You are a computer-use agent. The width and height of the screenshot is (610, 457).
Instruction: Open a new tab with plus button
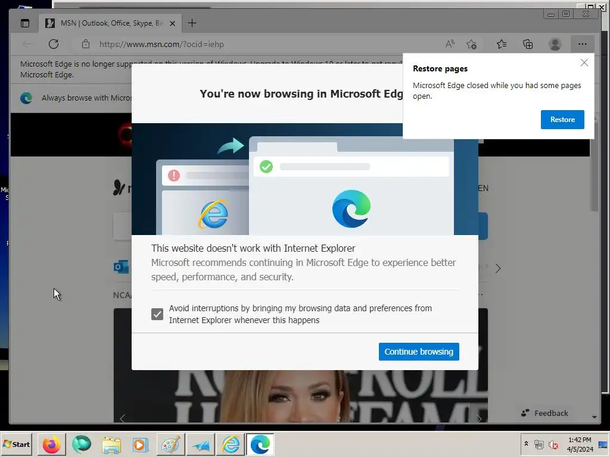click(192, 23)
